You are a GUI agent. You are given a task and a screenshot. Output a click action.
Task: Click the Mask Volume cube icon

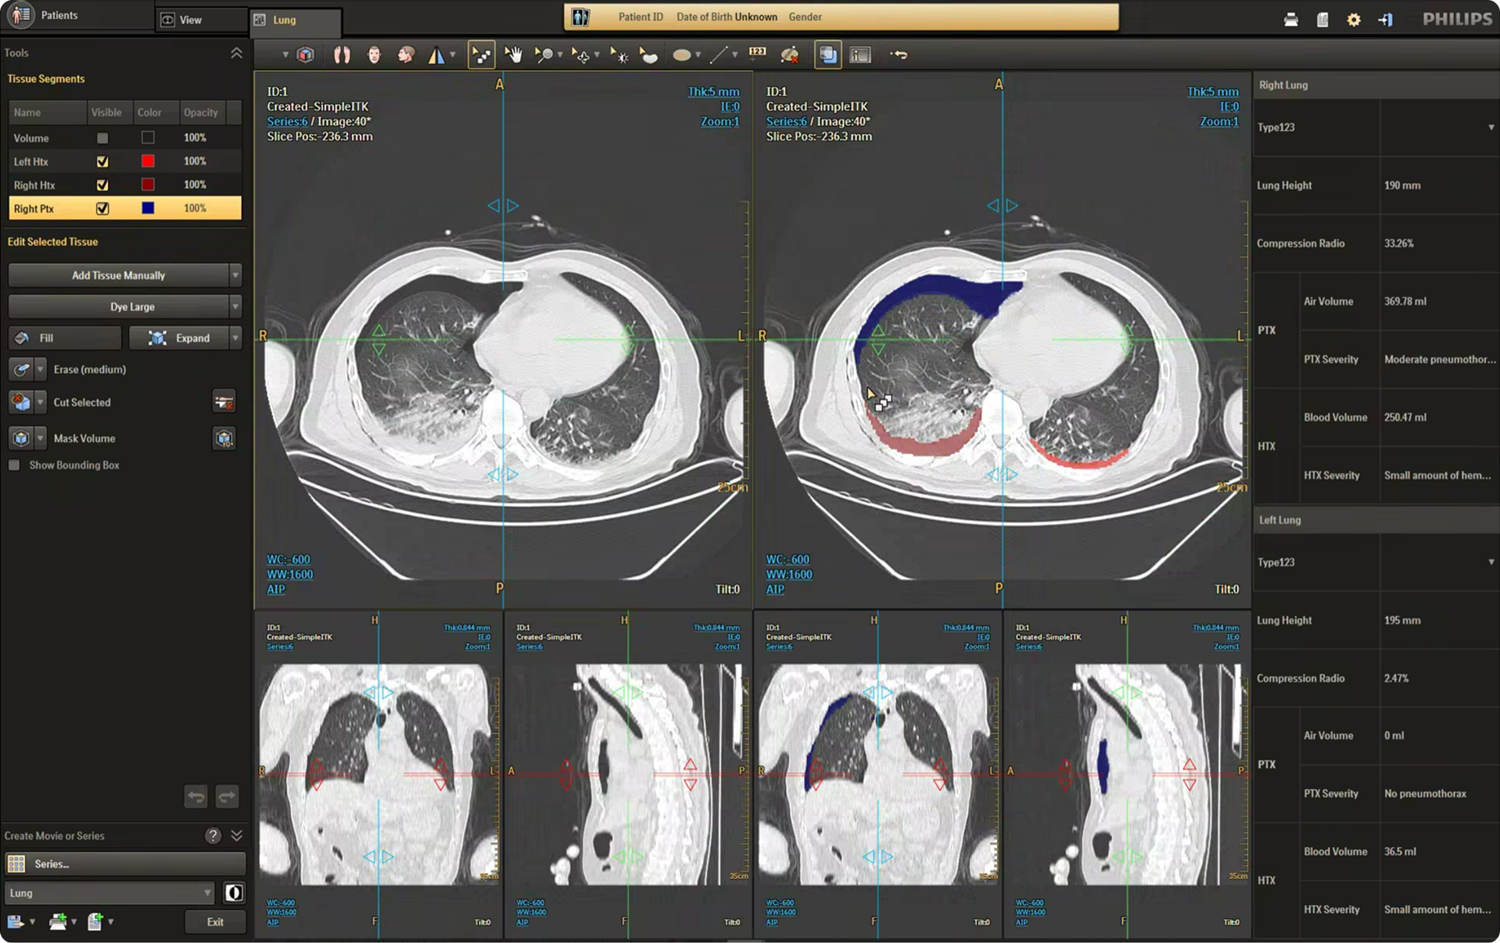point(21,438)
